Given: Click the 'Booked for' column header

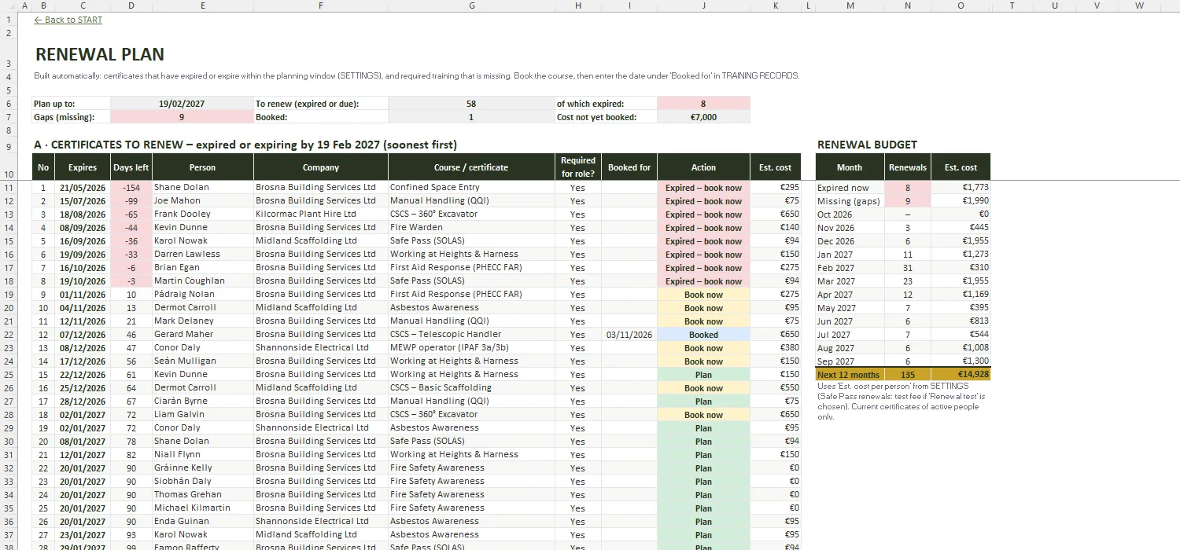Looking at the screenshot, I should pos(629,167).
